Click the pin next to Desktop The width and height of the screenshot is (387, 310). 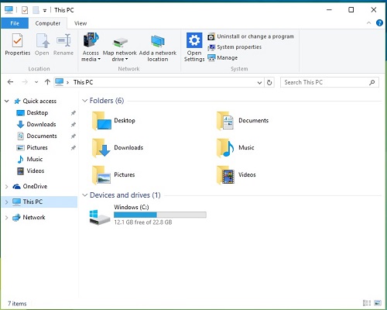point(74,113)
